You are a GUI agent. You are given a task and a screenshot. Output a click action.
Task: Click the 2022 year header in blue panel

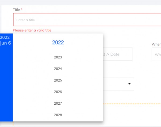(x=5, y=37)
